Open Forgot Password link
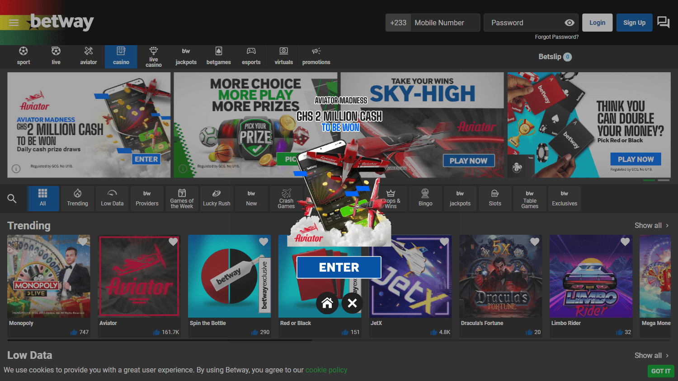678x381 pixels. tap(557, 37)
